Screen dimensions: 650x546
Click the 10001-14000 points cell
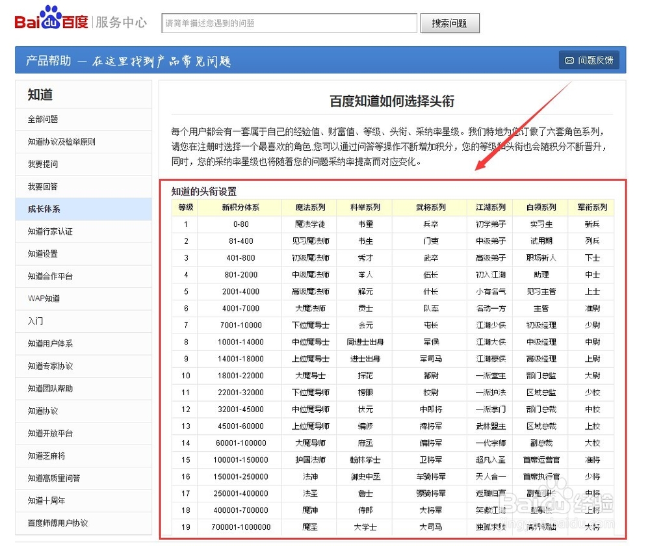(241, 342)
